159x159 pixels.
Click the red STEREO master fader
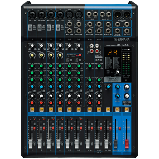127,144
